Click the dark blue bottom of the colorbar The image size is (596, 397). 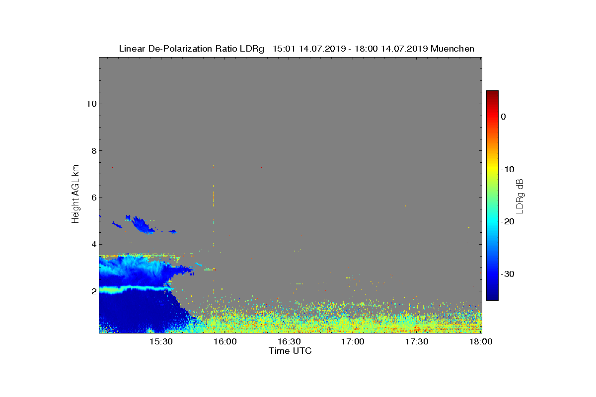pos(492,295)
